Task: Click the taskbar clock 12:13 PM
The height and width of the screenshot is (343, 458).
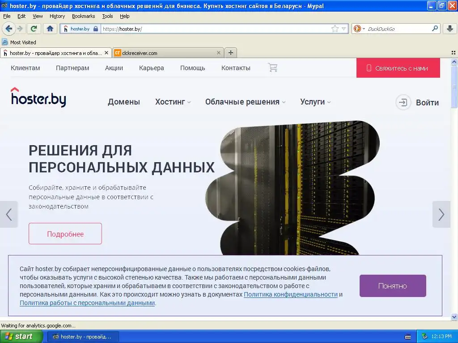Action: coord(441,336)
